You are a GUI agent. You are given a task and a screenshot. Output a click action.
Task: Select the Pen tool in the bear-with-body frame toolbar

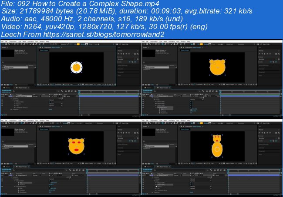165,123
